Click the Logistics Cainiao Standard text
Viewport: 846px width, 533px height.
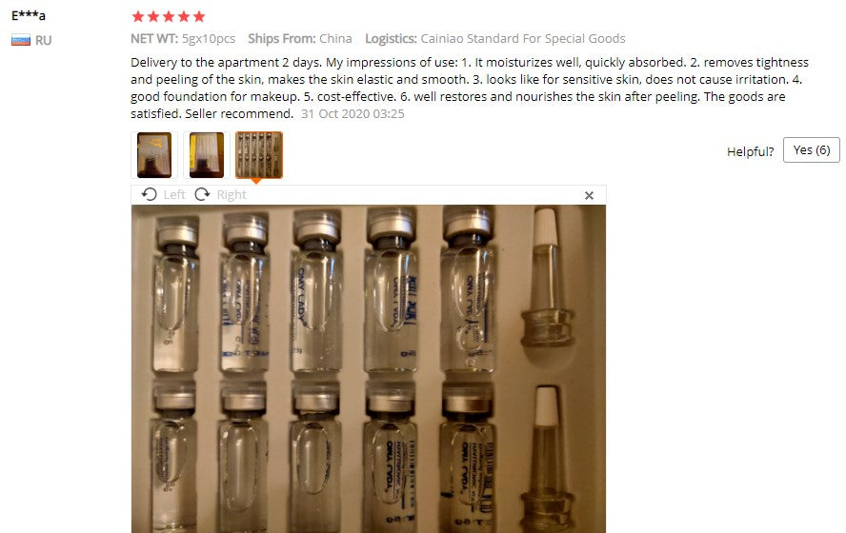pos(495,39)
